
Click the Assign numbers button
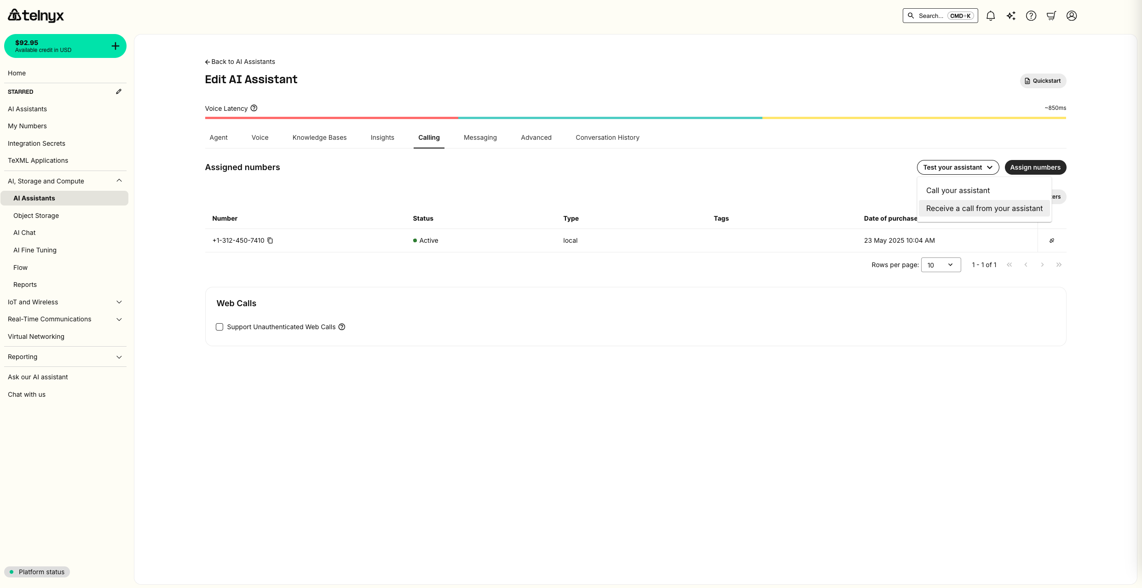(x=1035, y=167)
